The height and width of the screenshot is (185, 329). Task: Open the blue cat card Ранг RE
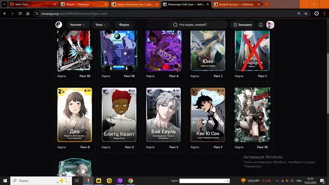click(119, 50)
